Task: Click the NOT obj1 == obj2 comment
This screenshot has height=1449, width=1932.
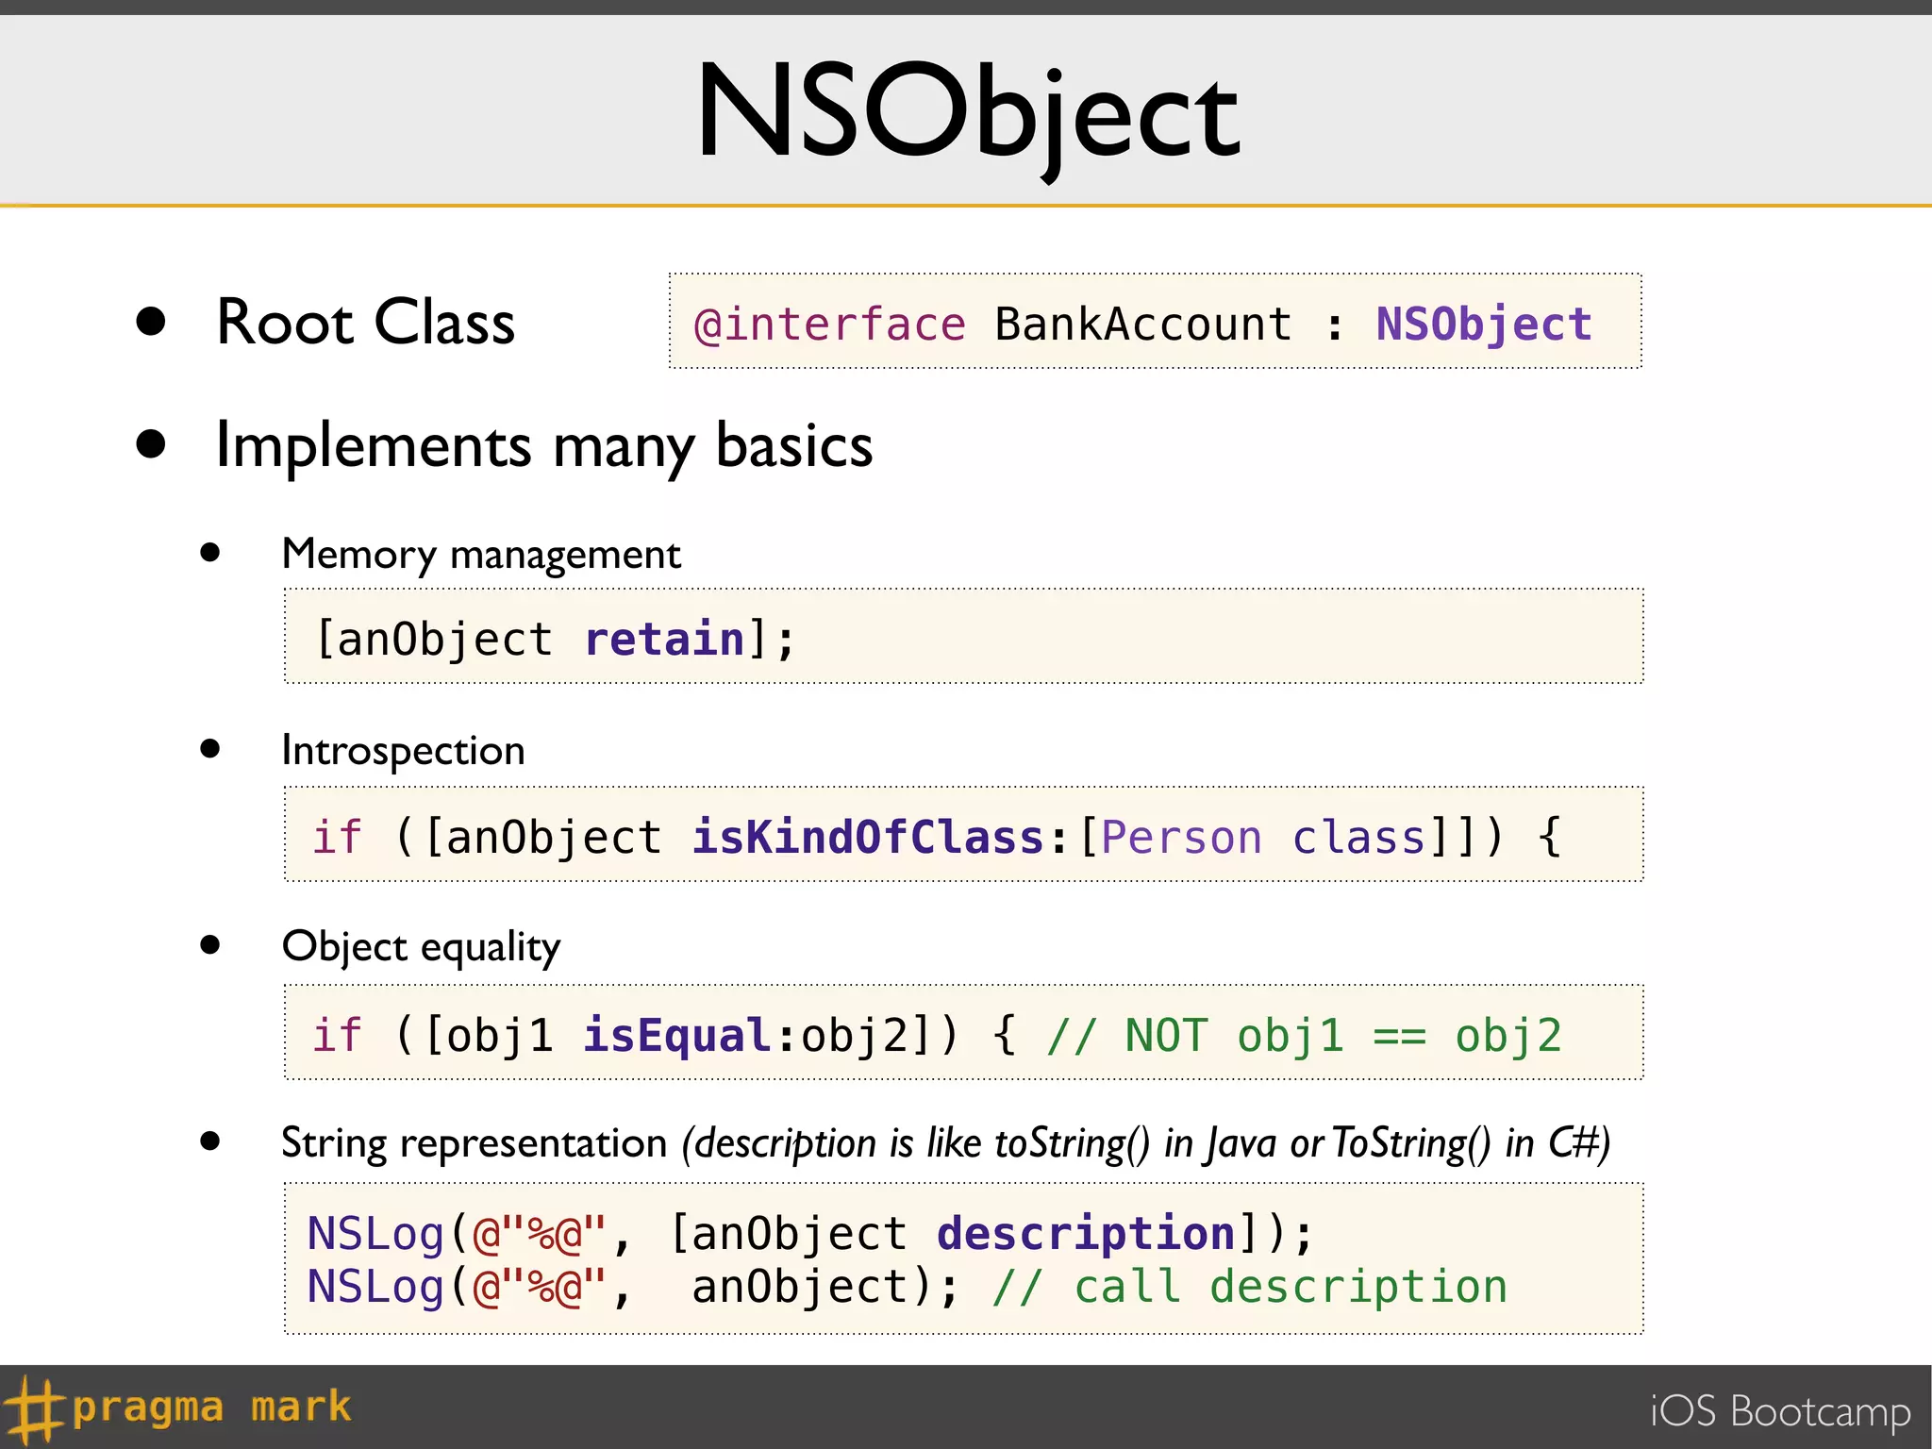Action: pos(1305,1035)
